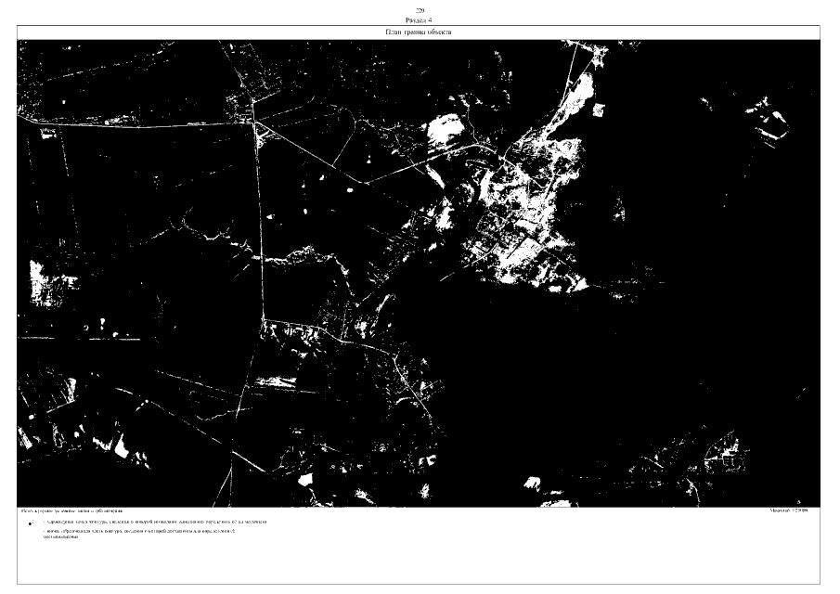
Task: Select the 'Раздел 4' heading
Action: click(419, 19)
